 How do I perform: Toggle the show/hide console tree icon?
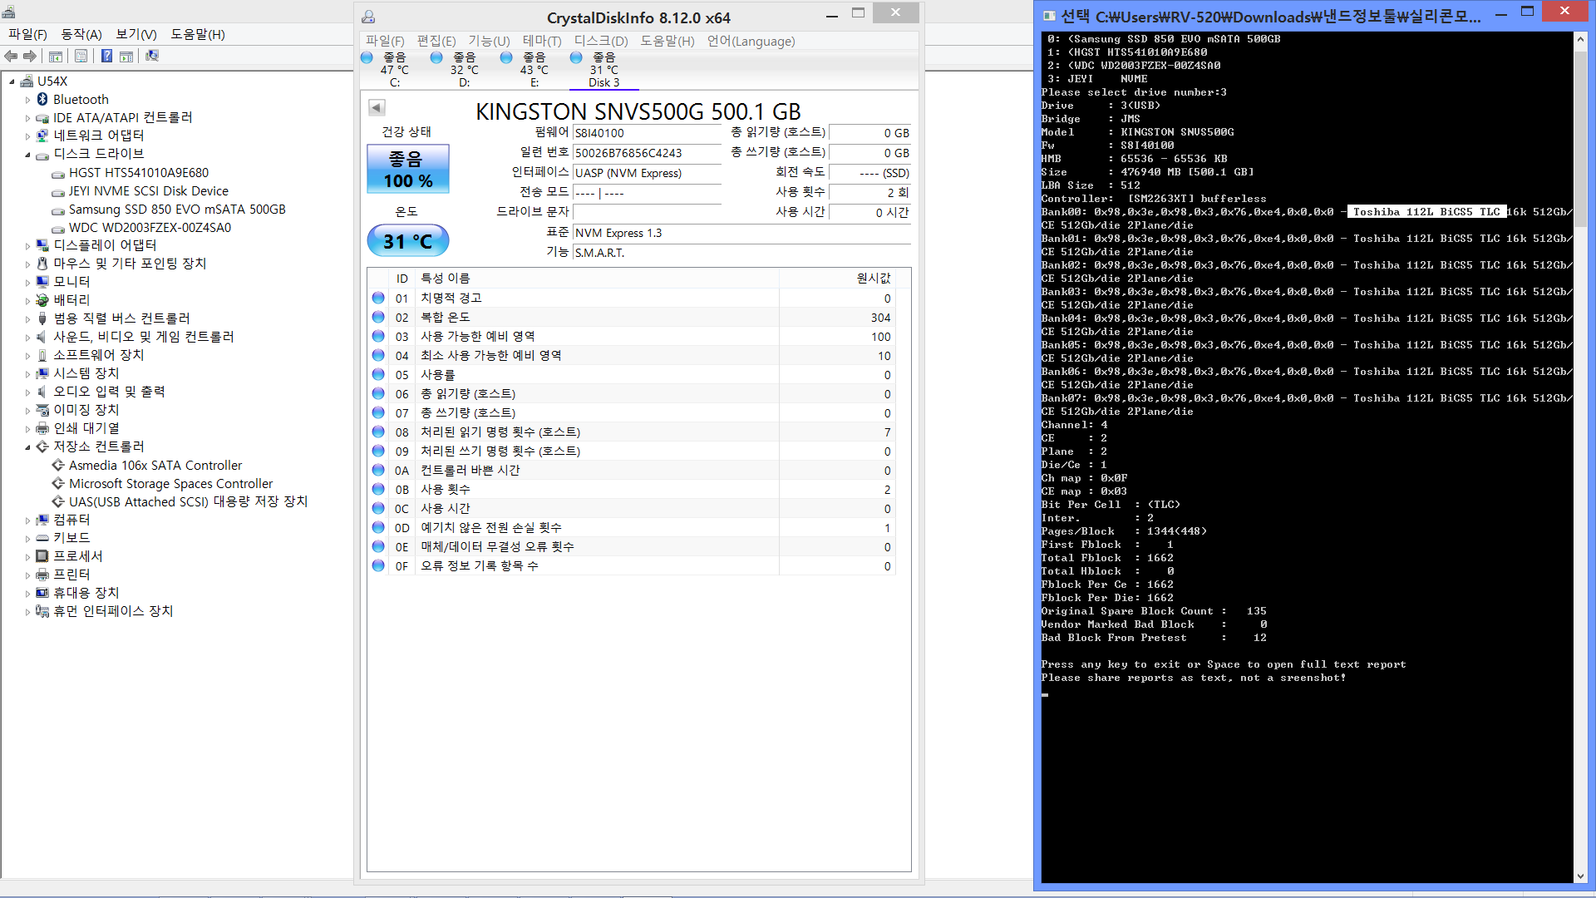click(x=56, y=56)
